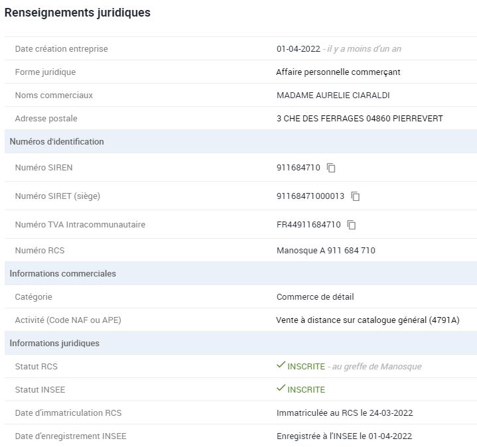Image resolution: width=477 pixels, height=447 pixels.
Task: Click the SIRET value 91168471000013
Action: [310, 196]
